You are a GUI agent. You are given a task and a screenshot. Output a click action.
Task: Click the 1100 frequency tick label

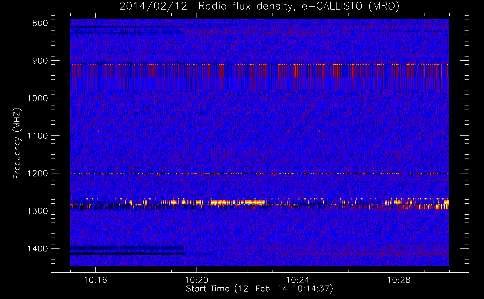pyautogui.click(x=37, y=136)
